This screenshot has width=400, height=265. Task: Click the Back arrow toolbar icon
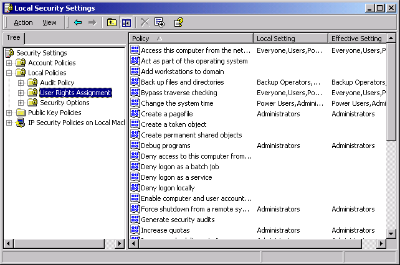pyautogui.click(x=78, y=22)
